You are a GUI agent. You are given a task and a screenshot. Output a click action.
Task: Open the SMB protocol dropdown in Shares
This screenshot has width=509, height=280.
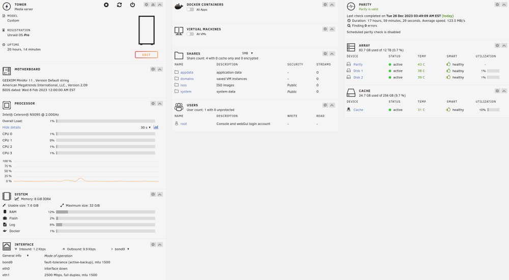coord(247,53)
